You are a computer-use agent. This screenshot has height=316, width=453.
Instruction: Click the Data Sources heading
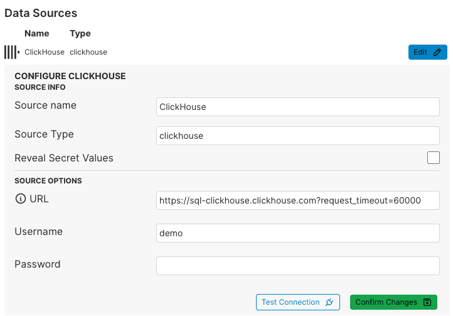click(41, 13)
